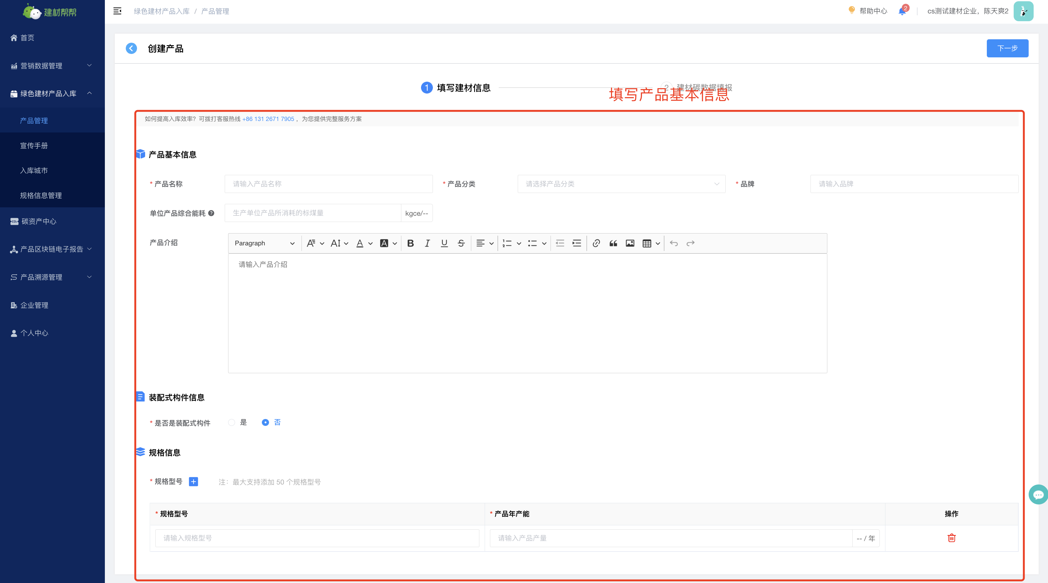1048x583 pixels.
Task: Open the 产品分类 dropdown
Action: pyautogui.click(x=621, y=184)
